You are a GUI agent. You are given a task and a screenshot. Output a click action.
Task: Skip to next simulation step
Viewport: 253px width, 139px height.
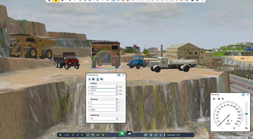[82, 135]
